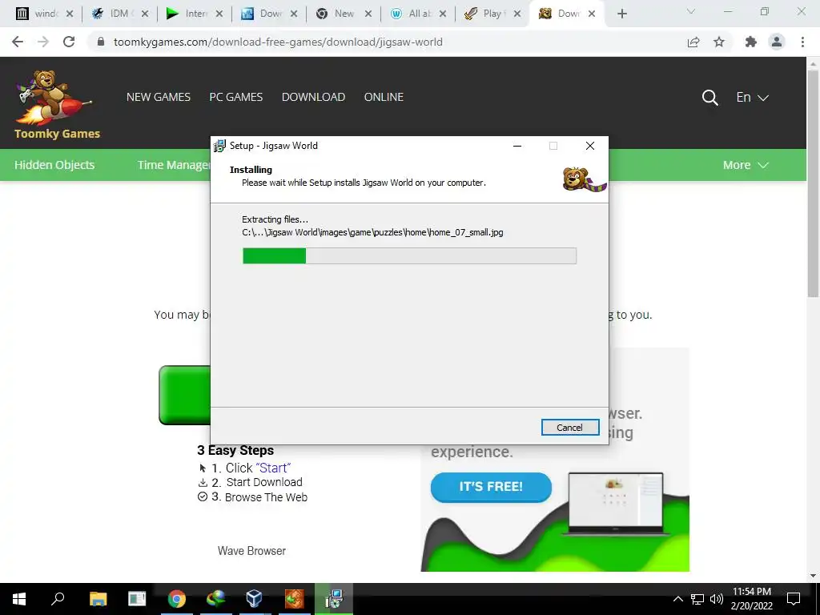Click the 'Browse The Web' step text
Screen dimensions: 820x615
click(x=266, y=497)
